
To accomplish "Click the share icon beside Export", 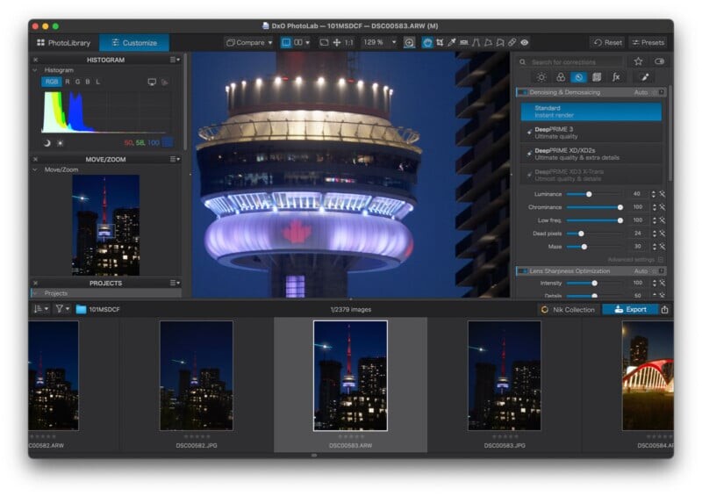I will click(664, 309).
